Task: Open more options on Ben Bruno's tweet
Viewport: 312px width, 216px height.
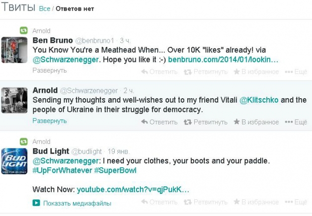Action: click(296, 71)
